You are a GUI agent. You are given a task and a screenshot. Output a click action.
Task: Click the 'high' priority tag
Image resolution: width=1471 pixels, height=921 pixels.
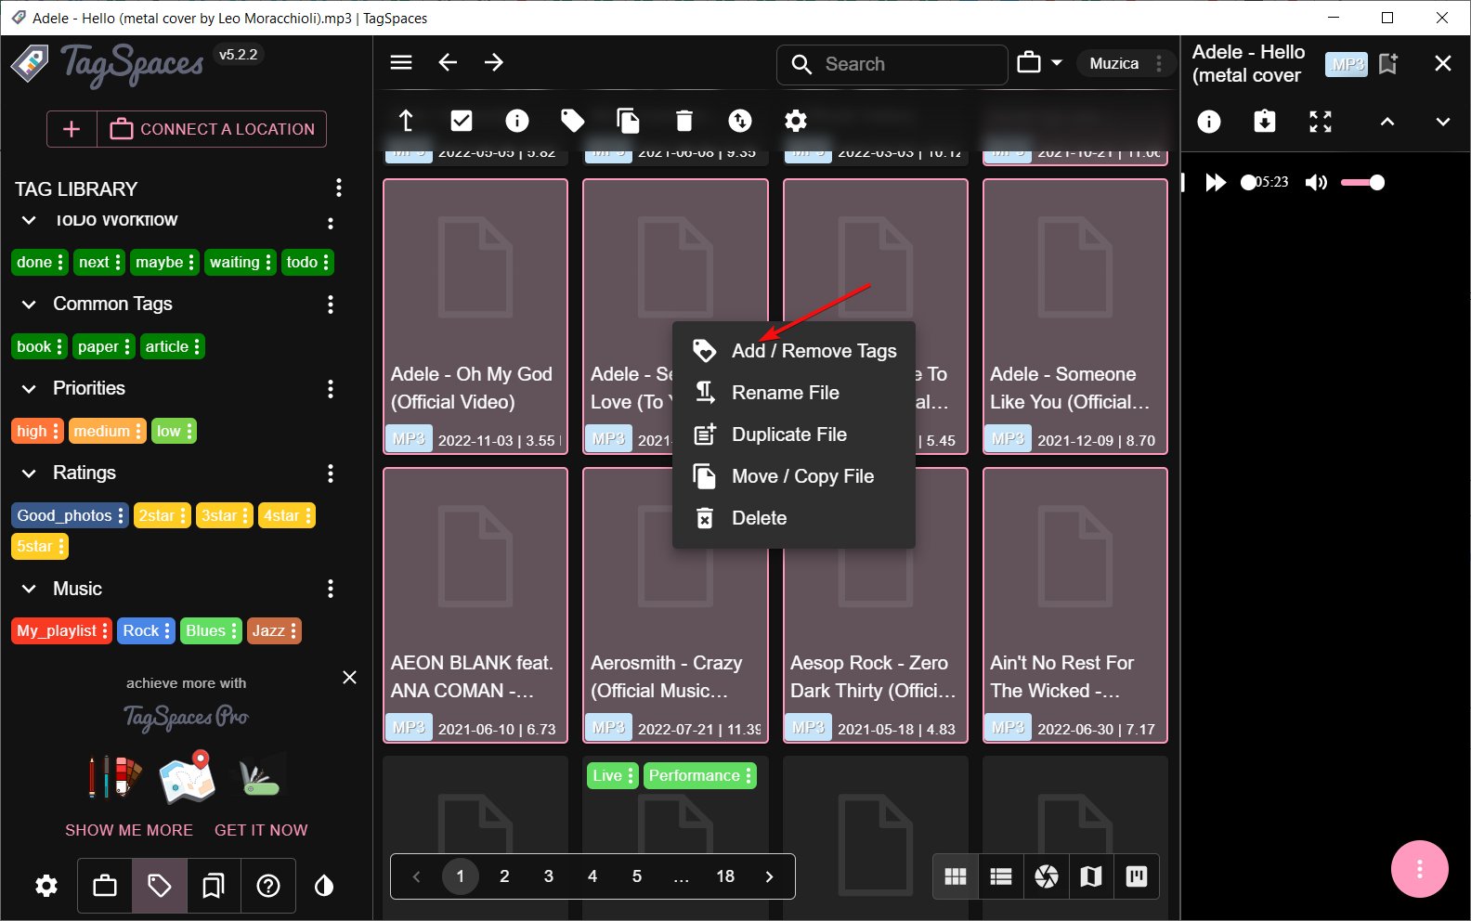pyautogui.click(x=32, y=431)
